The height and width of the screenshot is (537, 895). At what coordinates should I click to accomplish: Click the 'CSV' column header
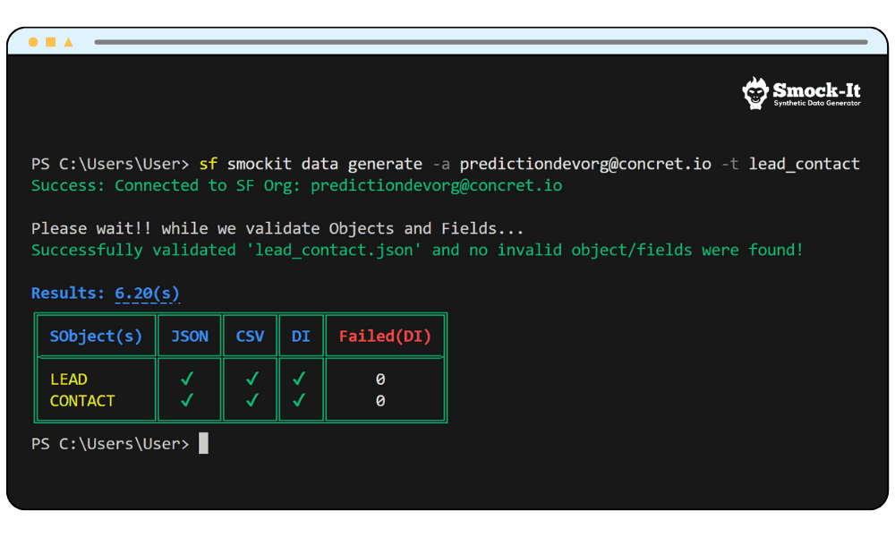click(250, 337)
